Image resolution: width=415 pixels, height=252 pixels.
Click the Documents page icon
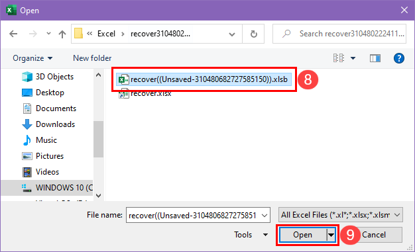pyautogui.click(x=27, y=108)
